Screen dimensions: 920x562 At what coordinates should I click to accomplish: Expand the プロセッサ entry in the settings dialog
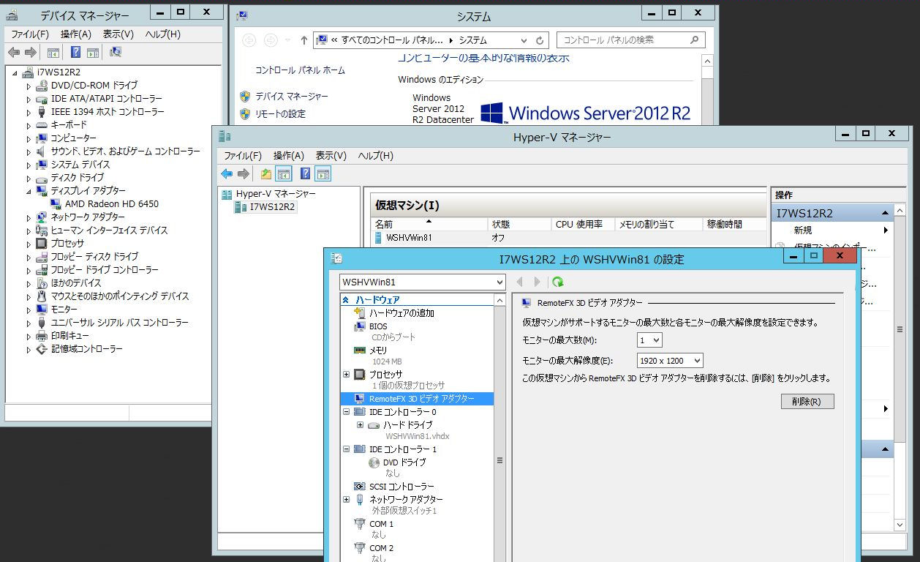coord(346,375)
